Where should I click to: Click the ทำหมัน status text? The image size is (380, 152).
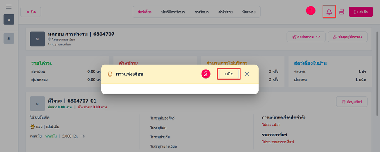[50, 136]
